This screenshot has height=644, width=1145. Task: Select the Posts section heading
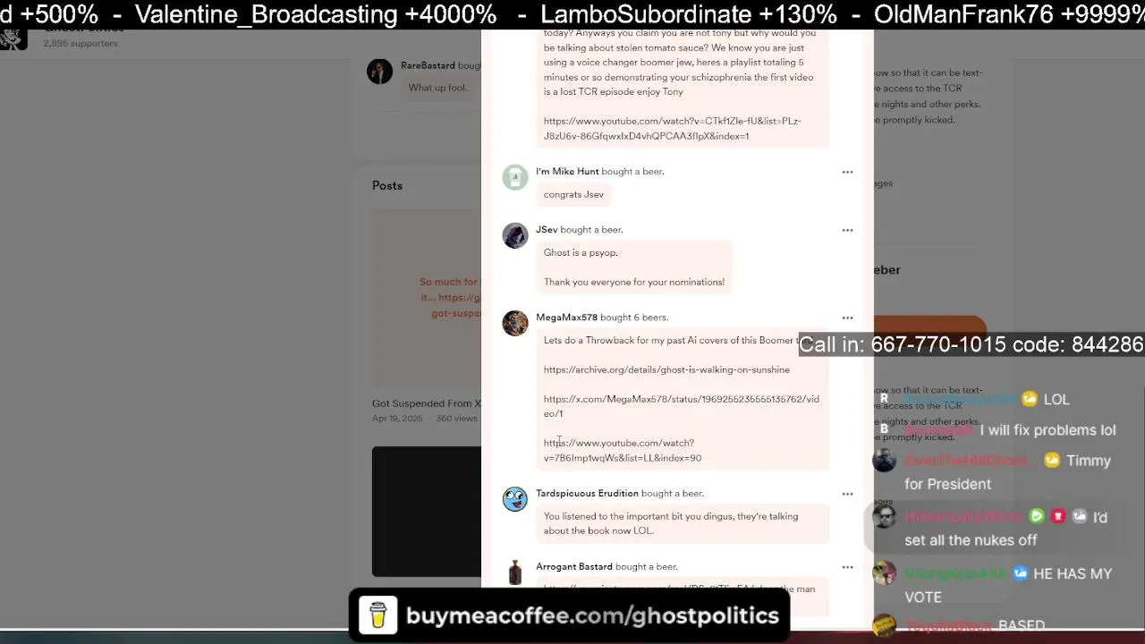coord(387,185)
